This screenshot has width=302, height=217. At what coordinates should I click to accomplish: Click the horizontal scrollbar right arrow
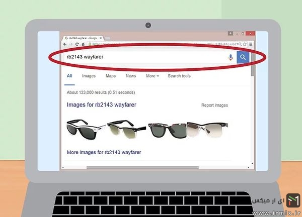point(249,167)
